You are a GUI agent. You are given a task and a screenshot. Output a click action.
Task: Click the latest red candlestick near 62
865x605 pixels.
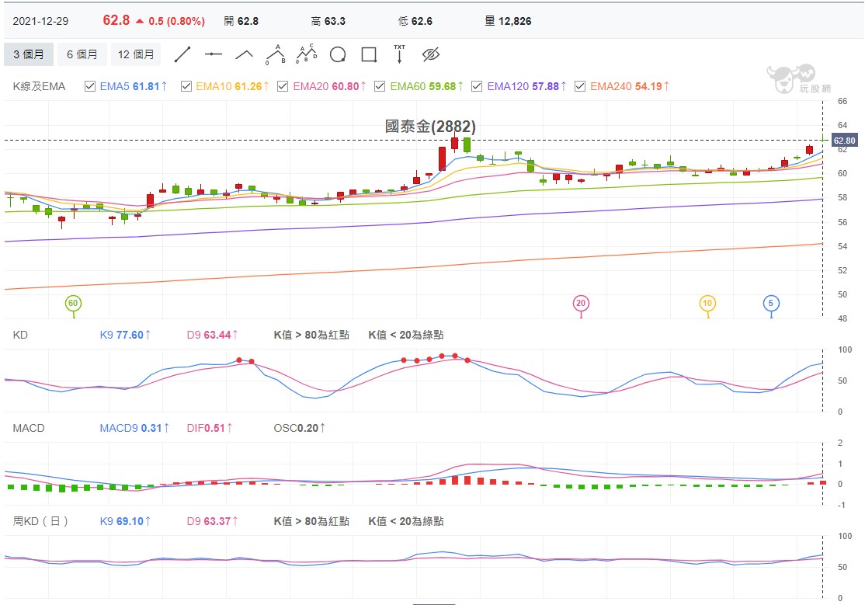pos(809,150)
